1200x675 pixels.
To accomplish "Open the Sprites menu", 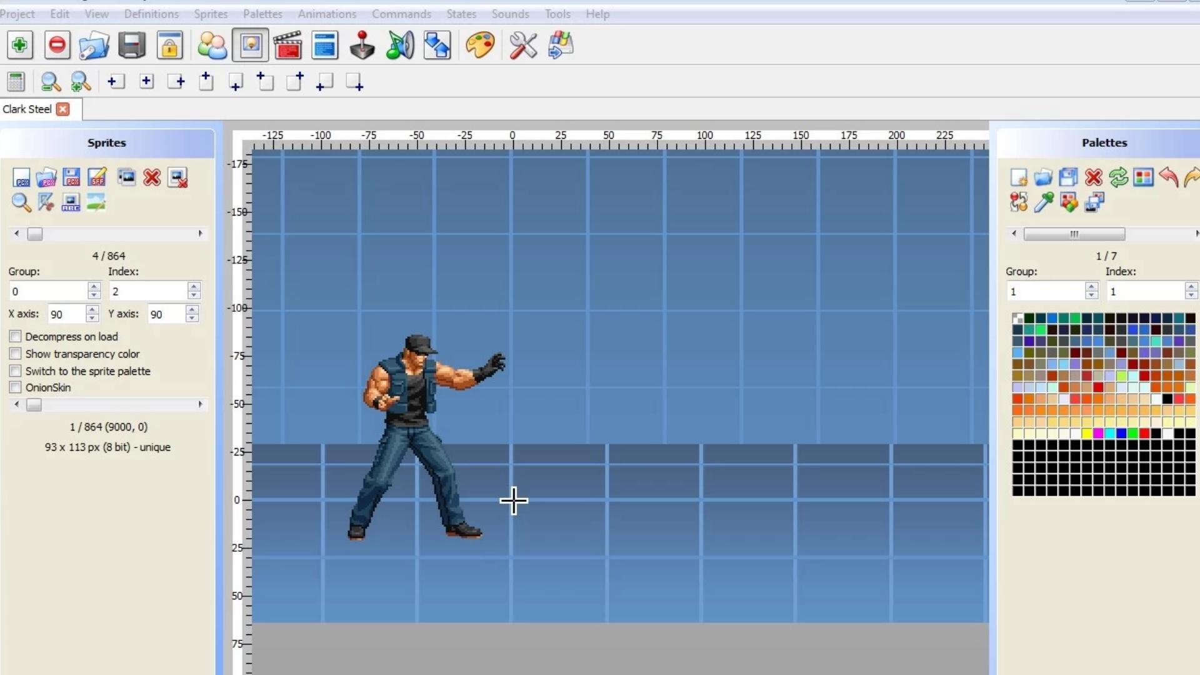I will (211, 14).
